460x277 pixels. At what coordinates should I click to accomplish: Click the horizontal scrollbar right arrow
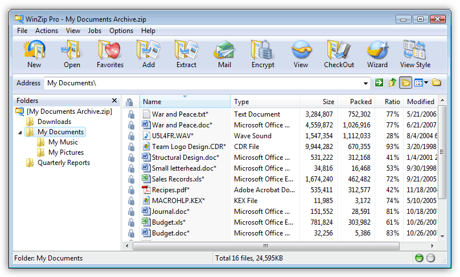tap(432, 246)
